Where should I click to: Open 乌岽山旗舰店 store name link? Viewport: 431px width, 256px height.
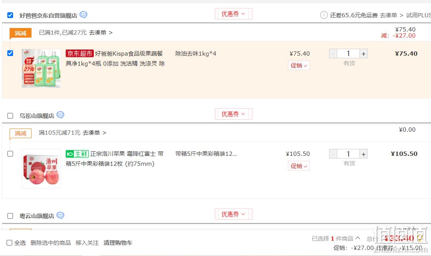[x=37, y=116]
